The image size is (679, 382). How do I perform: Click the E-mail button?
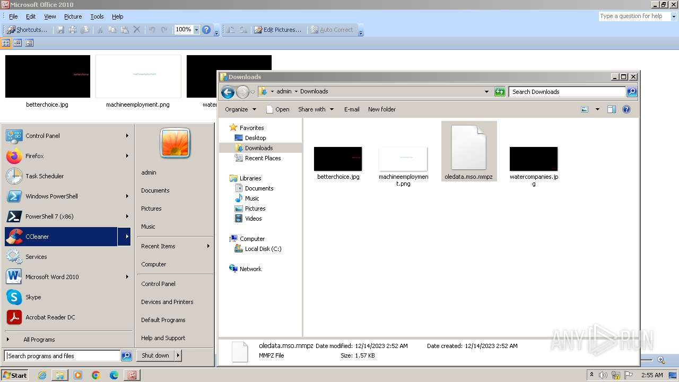click(x=352, y=109)
